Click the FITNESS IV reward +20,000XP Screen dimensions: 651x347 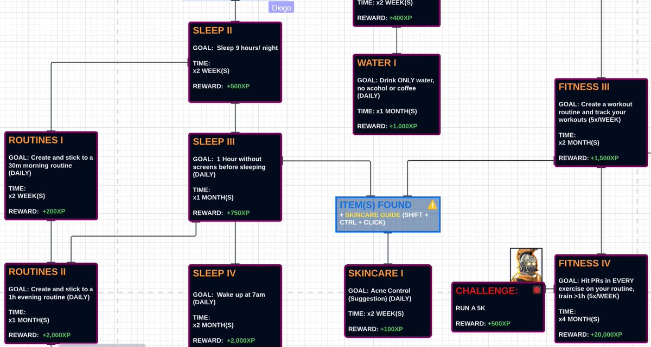coord(606,335)
